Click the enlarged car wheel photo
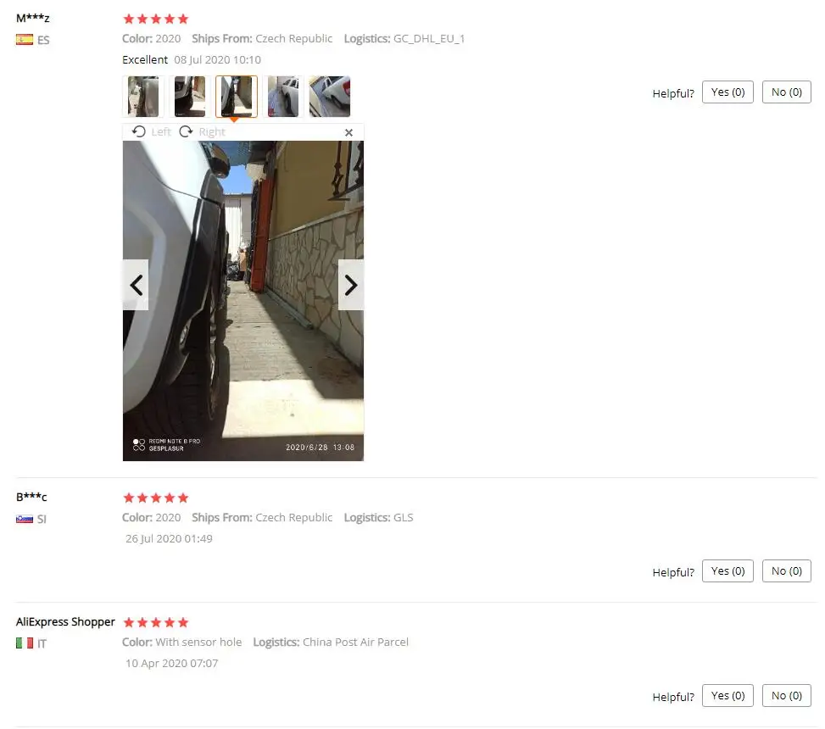Screen dimensions: 825x729 click(243, 301)
